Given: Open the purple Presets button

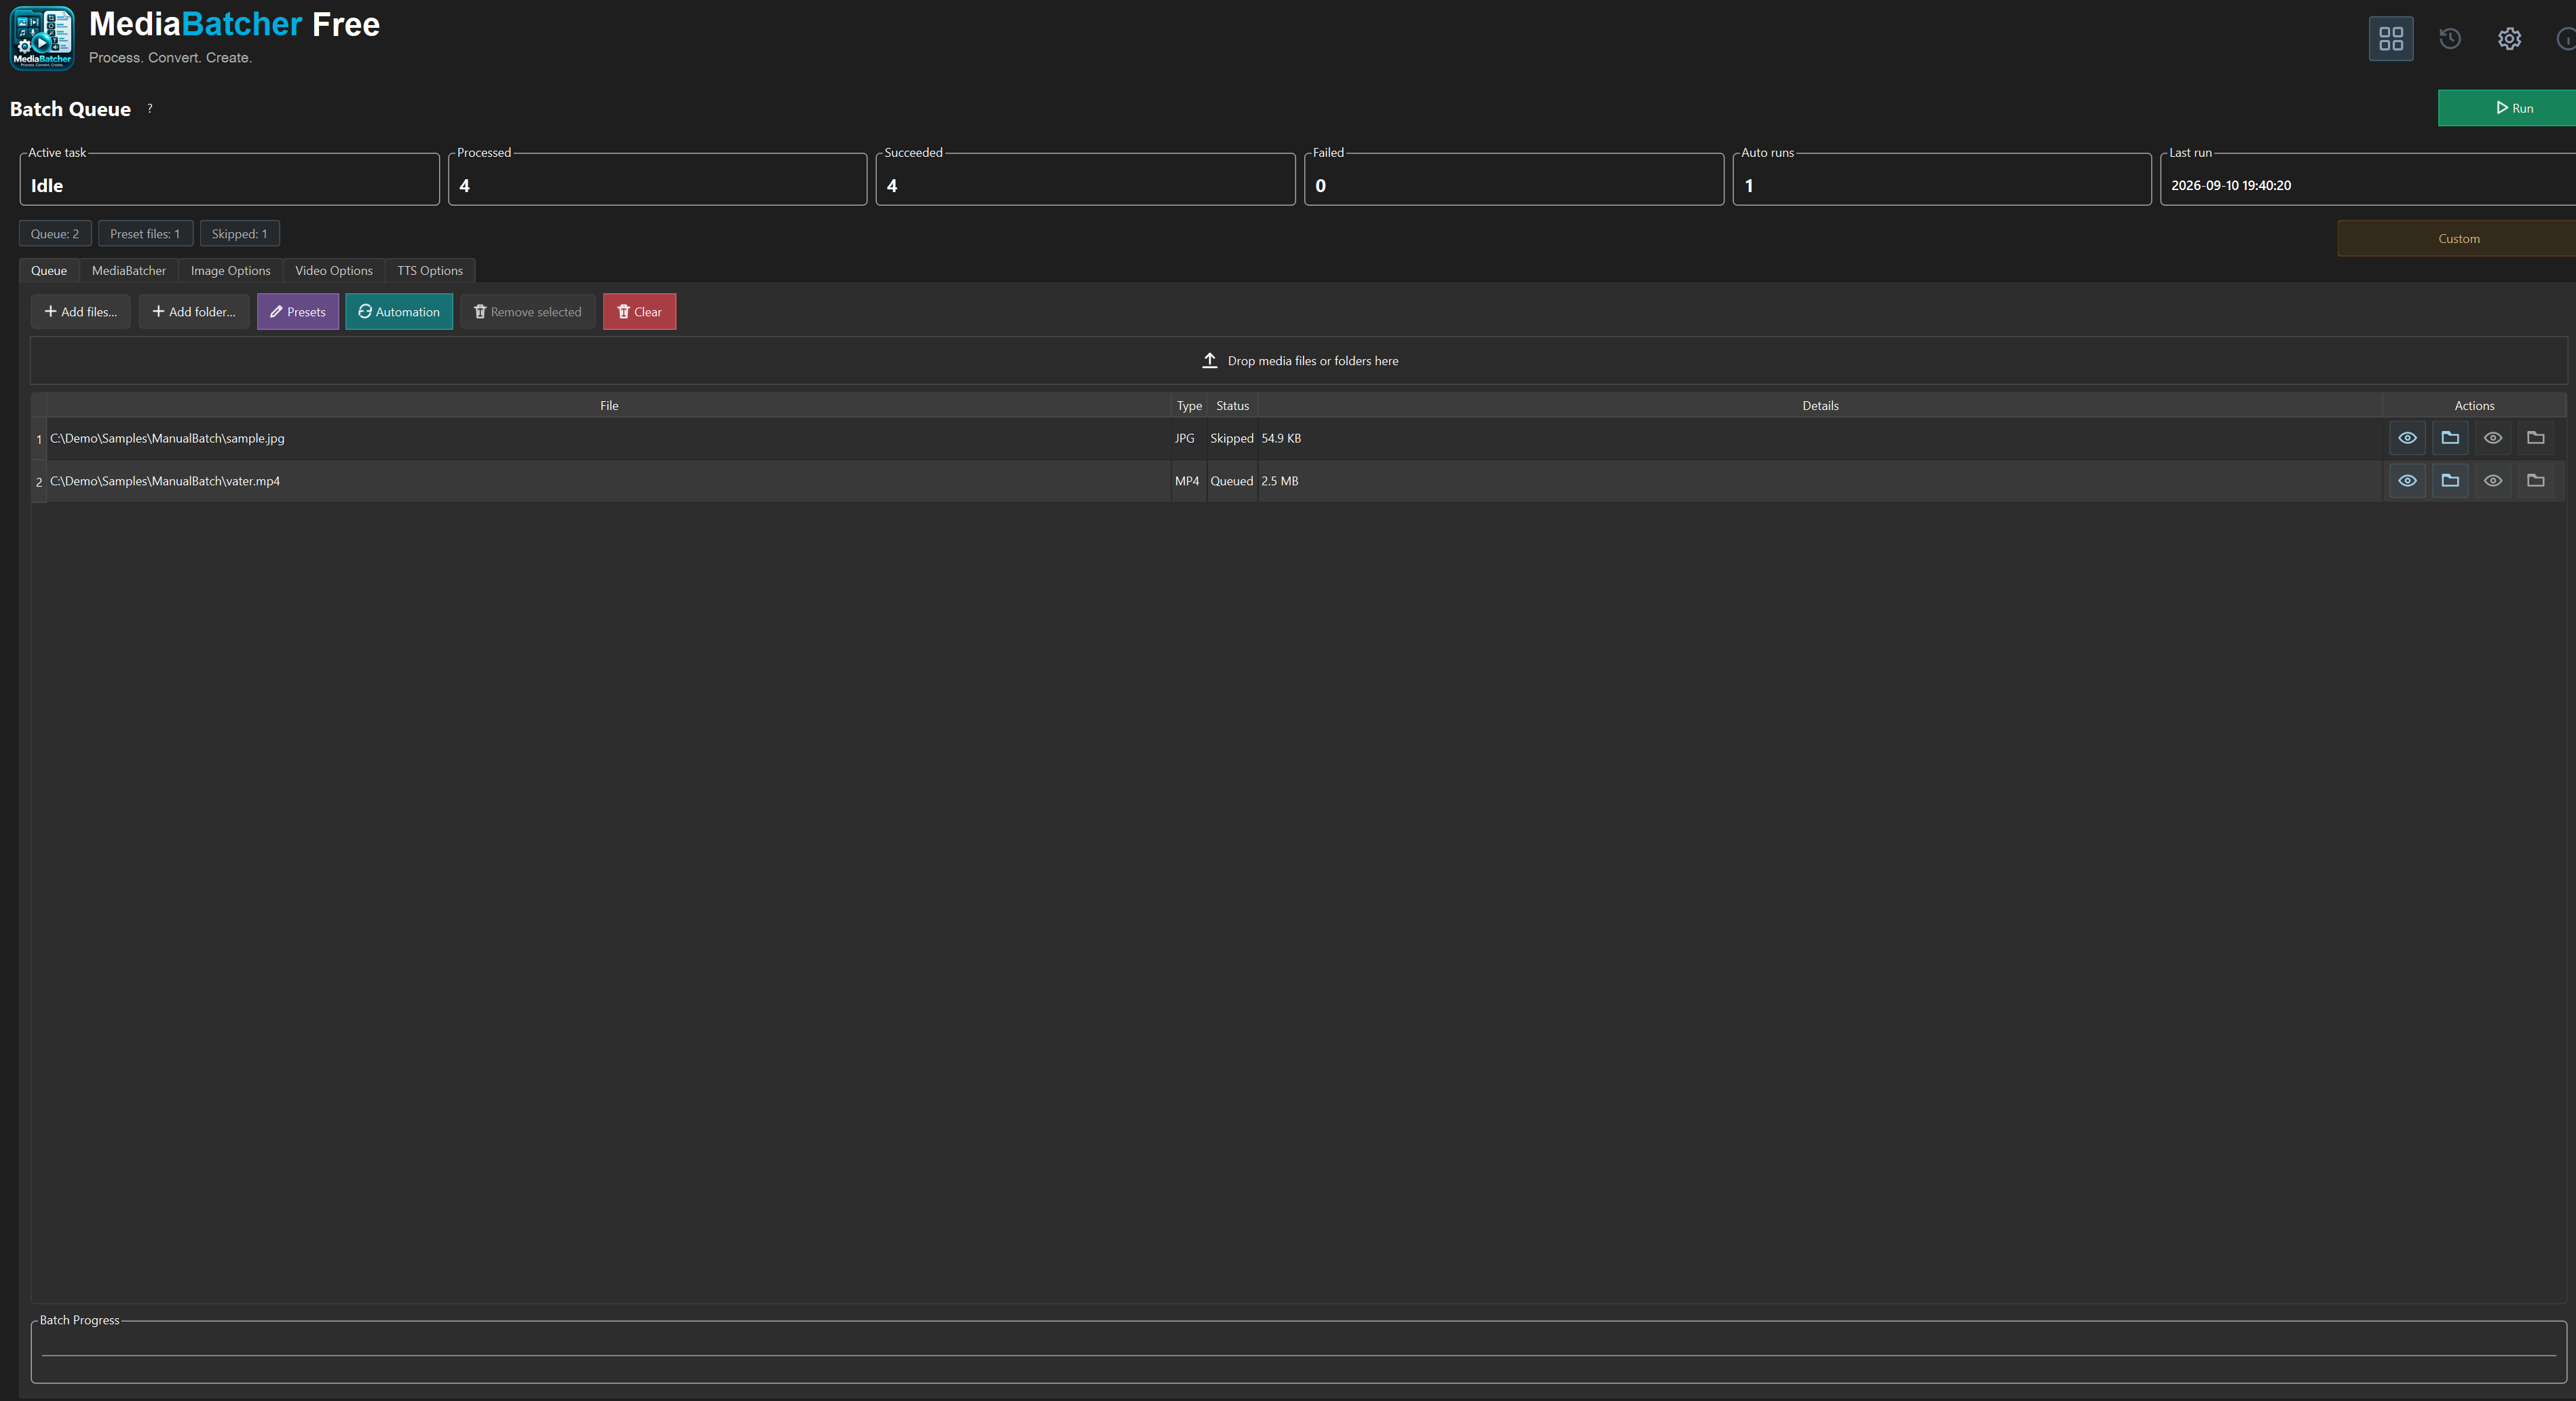Looking at the screenshot, I should tap(298, 312).
